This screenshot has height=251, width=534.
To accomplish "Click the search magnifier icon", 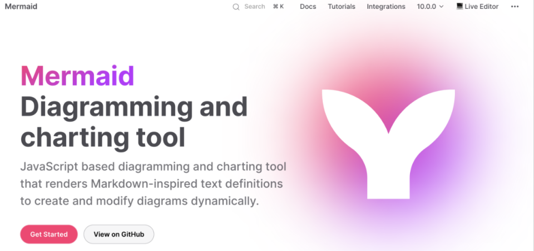I will 236,7.
